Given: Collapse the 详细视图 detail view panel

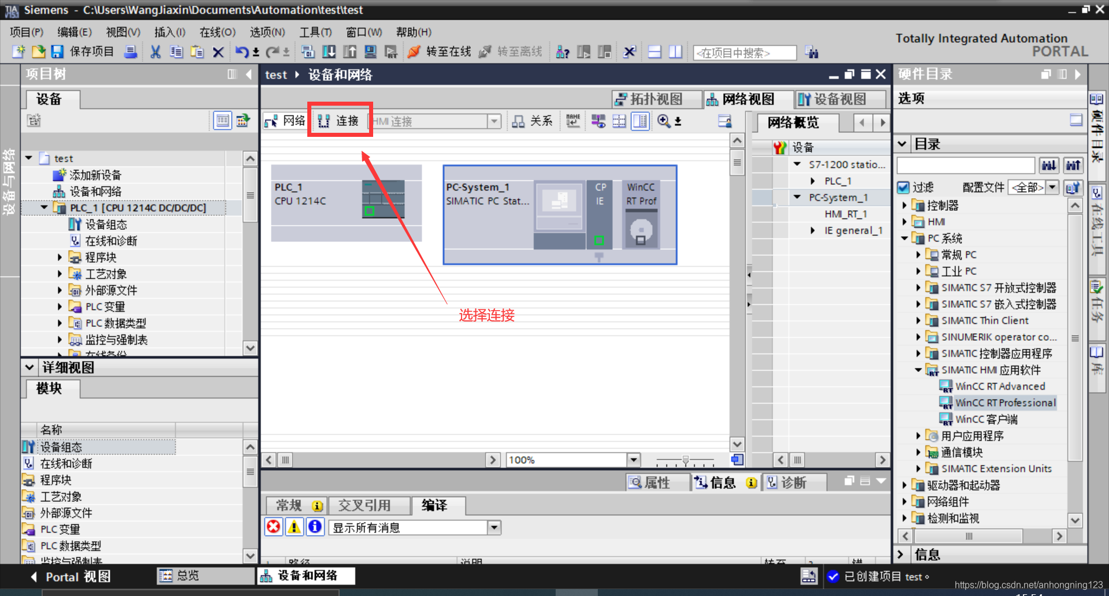Looking at the screenshot, I should 29,367.
